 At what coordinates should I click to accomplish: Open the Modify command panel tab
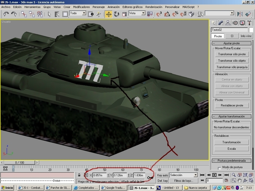point(221,23)
